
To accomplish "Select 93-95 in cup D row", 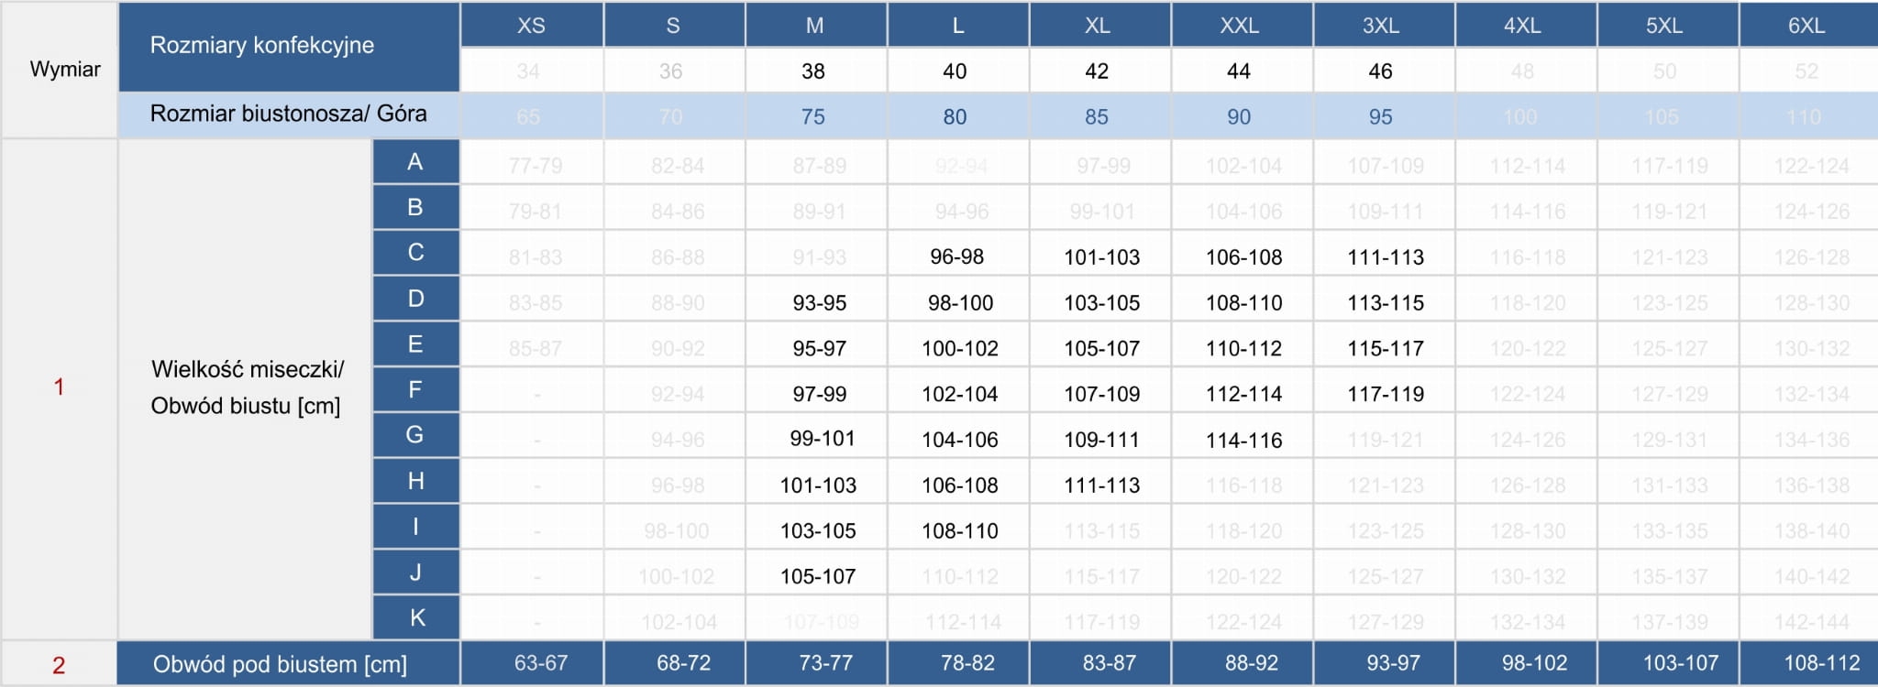I will pyautogui.click(x=819, y=303).
